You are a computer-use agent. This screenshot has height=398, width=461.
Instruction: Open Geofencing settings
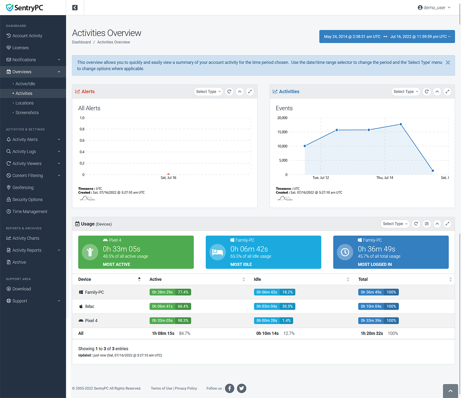(x=33, y=188)
